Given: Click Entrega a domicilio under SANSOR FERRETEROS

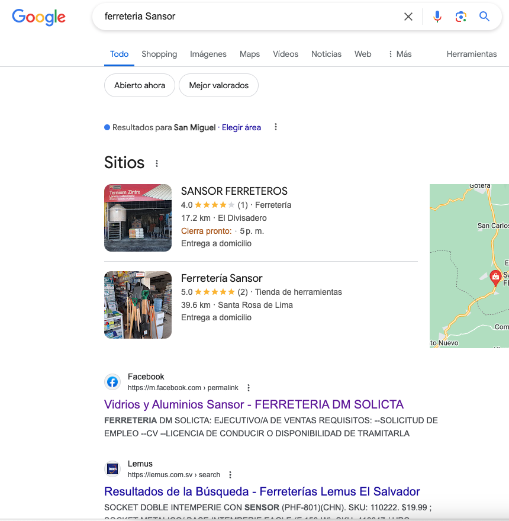Looking at the screenshot, I should [216, 243].
